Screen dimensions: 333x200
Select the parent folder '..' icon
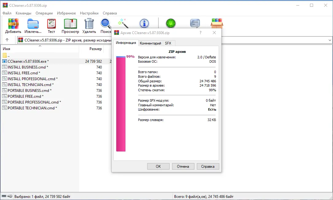[5, 56]
